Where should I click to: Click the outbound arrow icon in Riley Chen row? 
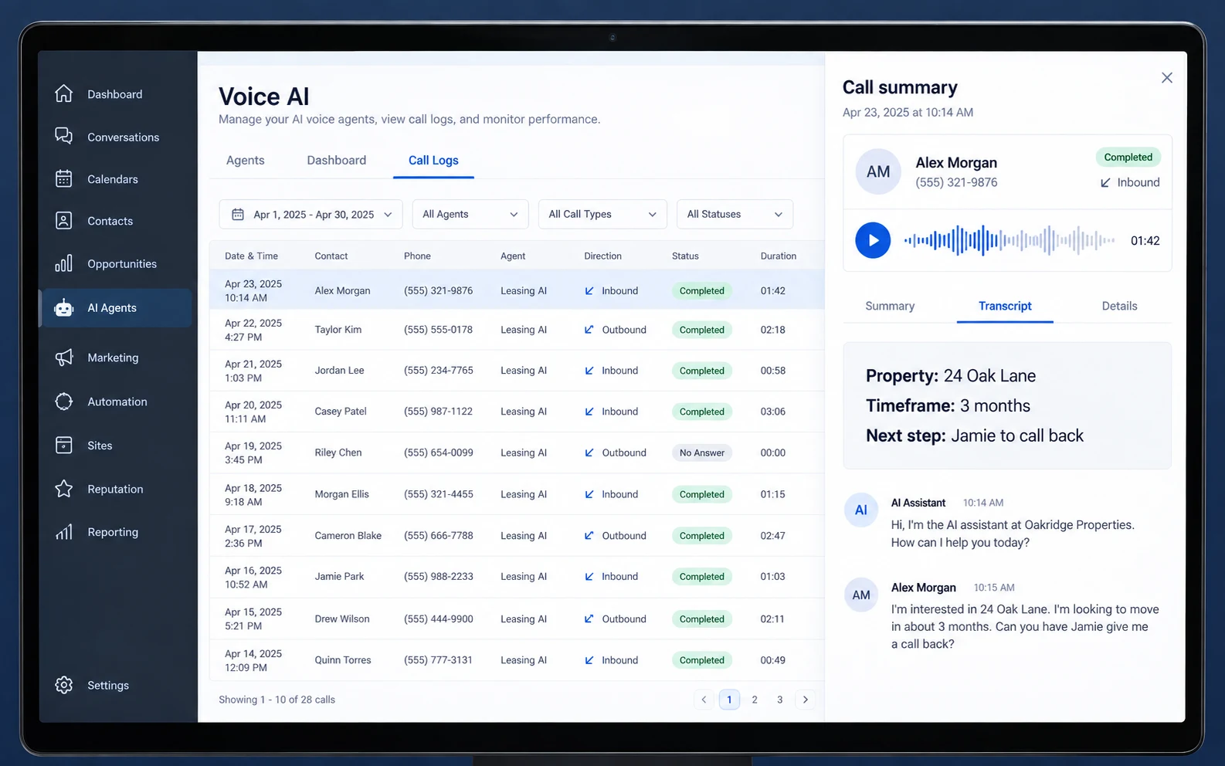pyautogui.click(x=589, y=452)
